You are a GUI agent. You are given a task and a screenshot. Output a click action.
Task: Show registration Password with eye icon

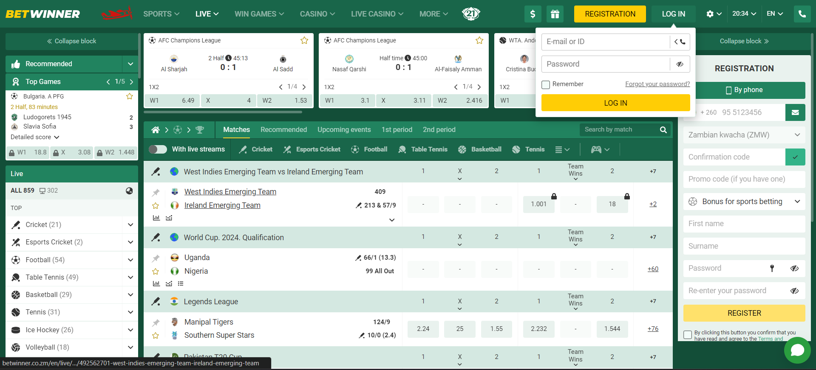pos(794,268)
